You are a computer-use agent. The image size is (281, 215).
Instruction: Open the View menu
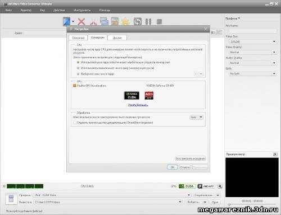(43, 10)
